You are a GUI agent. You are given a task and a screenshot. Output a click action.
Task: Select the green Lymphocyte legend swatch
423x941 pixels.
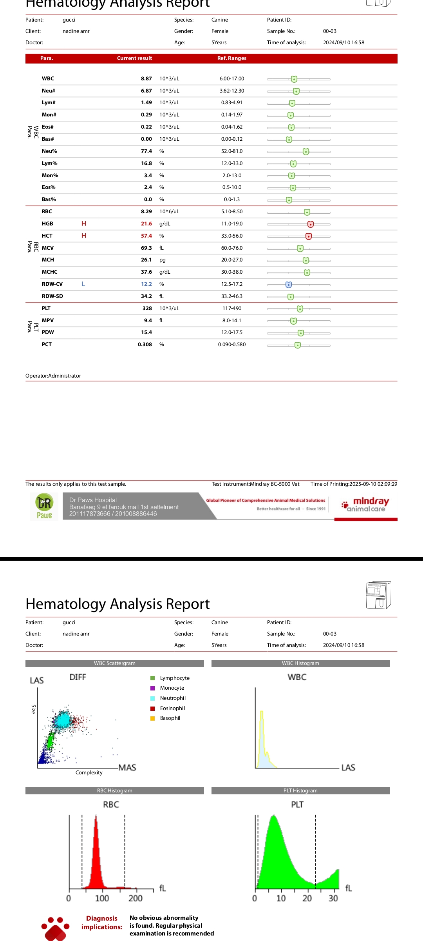[x=153, y=678]
